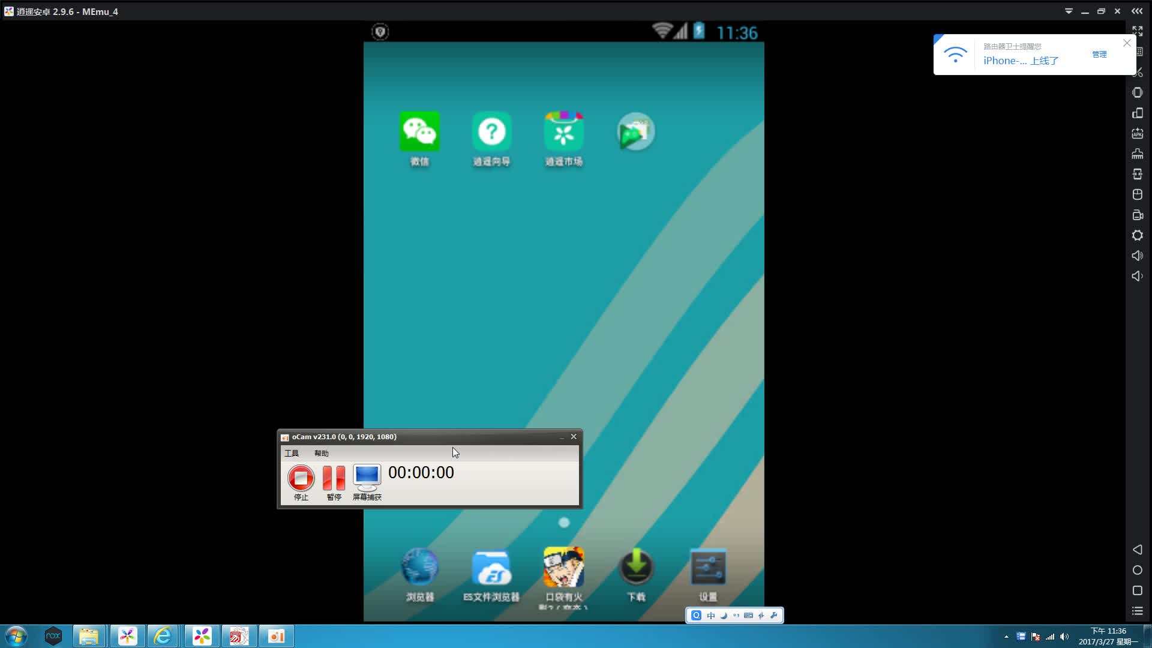Toggle MEmu fullscreen mode
Screen dimensions: 1152x648
point(1137,31)
